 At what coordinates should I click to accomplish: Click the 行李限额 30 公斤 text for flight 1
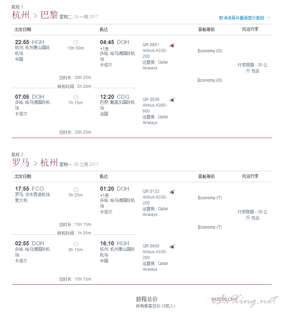click(x=253, y=68)
